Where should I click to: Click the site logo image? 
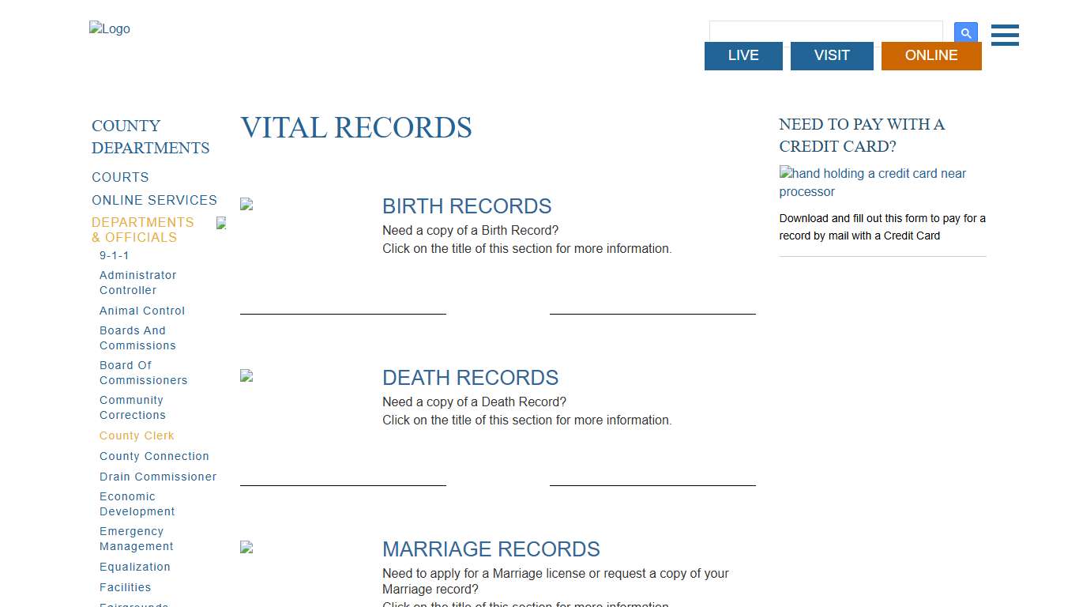point(110,29)
